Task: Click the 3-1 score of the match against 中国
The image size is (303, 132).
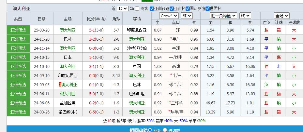Action: tap(92, 66)
